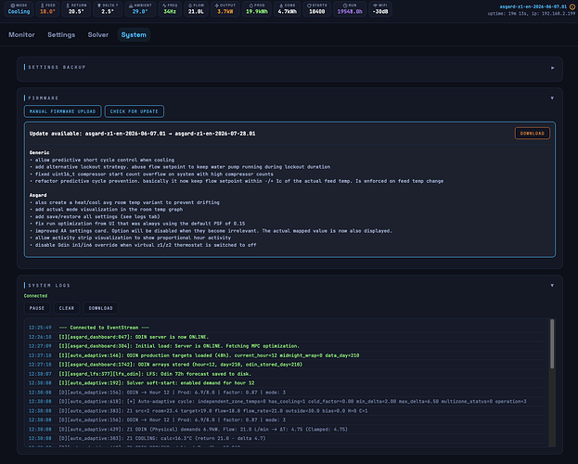Click the 'Connected to EventStream' log line

[x=104, y=328]
